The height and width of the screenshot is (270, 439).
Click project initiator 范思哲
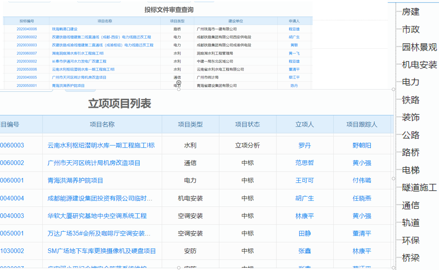[x=304, y=163]
